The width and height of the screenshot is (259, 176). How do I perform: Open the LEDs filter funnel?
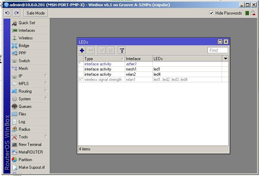[122, 50]
